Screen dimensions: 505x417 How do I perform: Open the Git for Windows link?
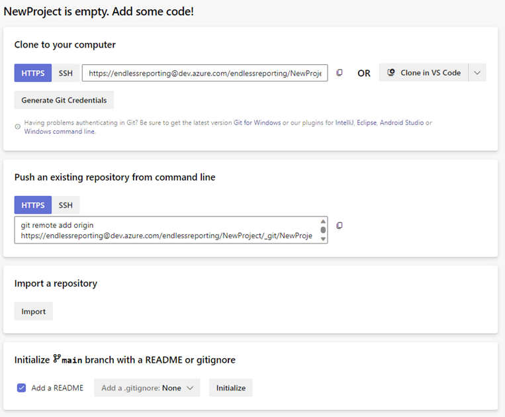click(257, 123)
